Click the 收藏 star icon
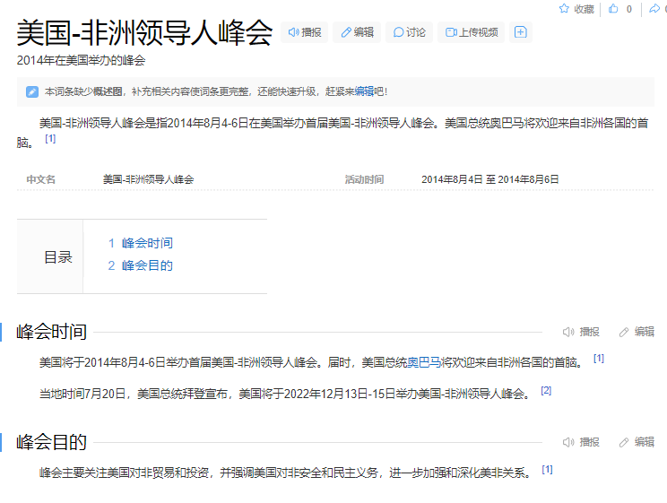The image size is (667, 503). (x=564, y=8)
